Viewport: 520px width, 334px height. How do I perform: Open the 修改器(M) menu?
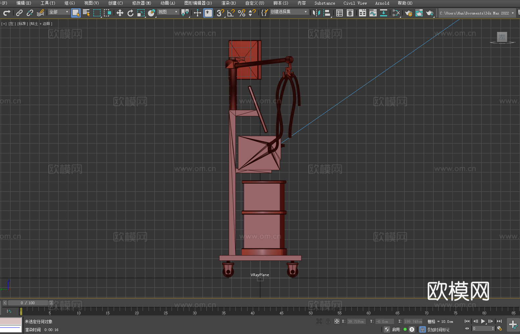pos(142,3)
